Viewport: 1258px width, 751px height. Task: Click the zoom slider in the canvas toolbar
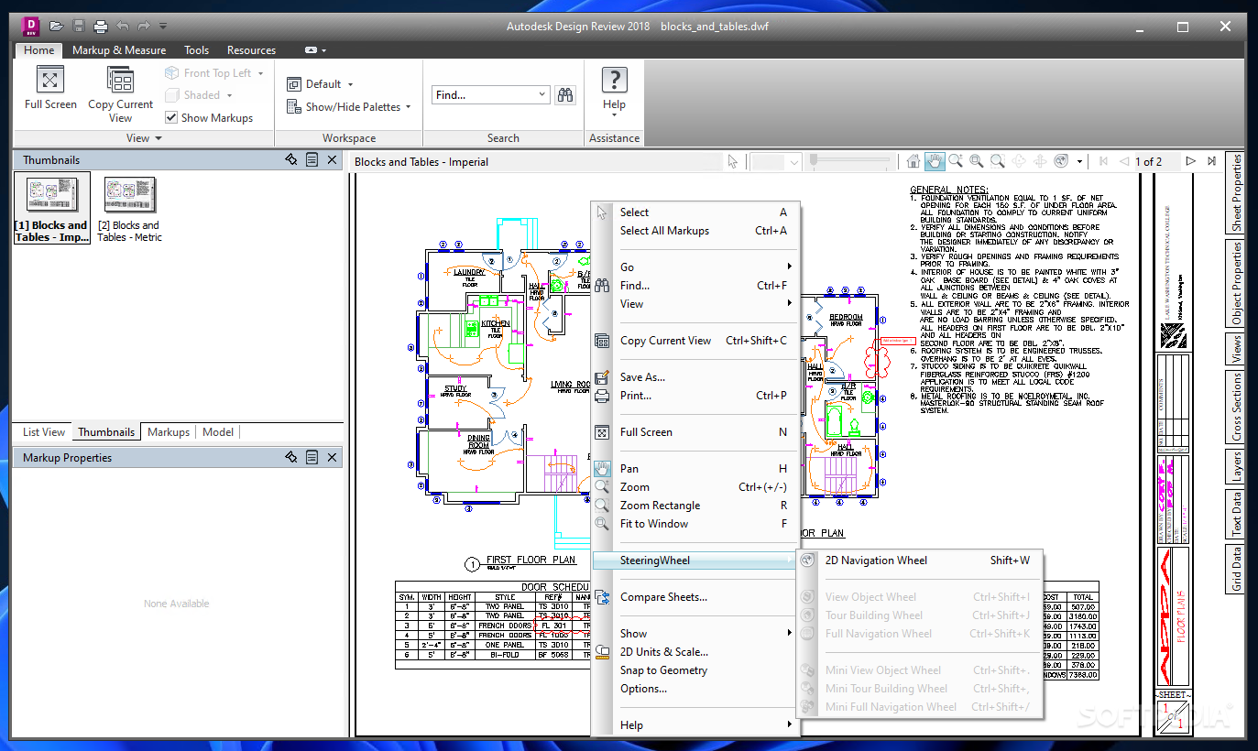pos(850,161)
